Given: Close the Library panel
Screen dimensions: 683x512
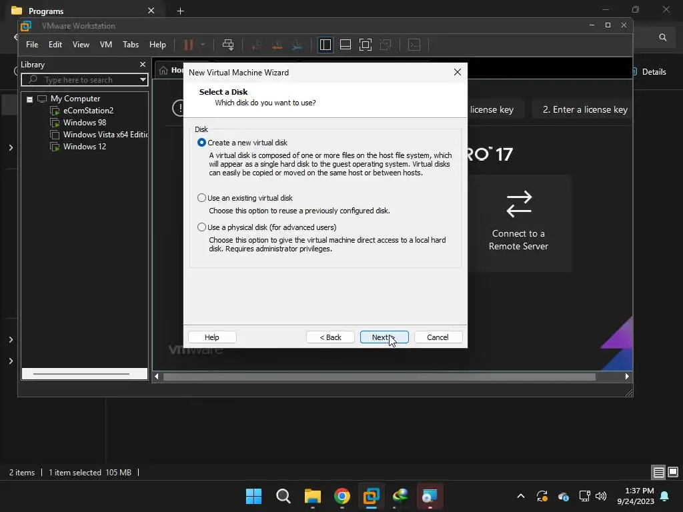Looking at the screenshot, I should [143, 64].
